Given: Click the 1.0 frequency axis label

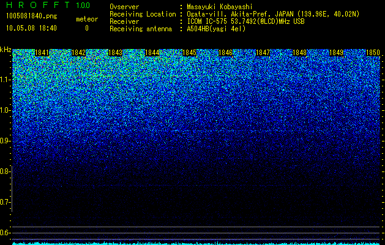Looking at the screenshot, I should pyautogui.click(x=5, y=110).
